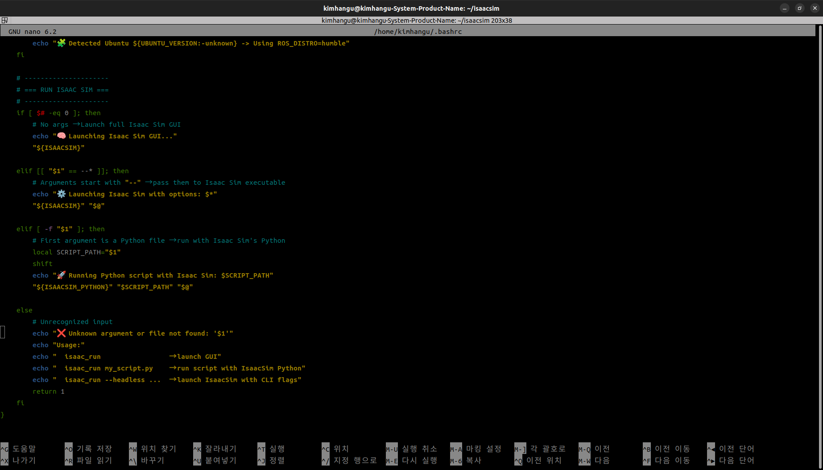823x470 pixels.
Task: Place cursor on the 'return 1' line
Action: [48, 391]
